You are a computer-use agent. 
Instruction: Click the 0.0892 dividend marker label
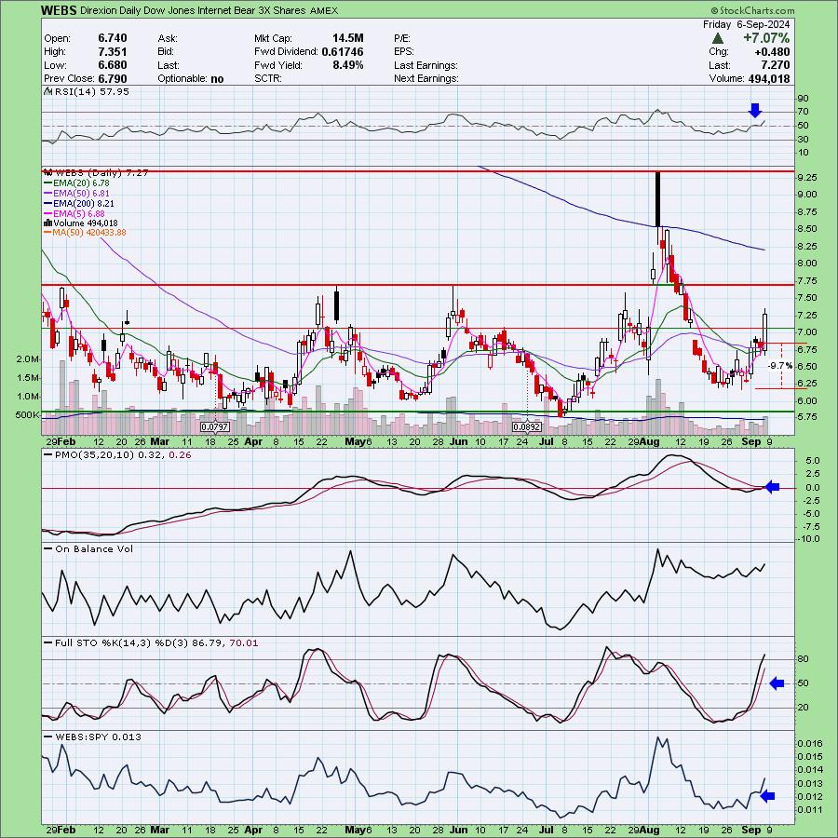[527, 427]
